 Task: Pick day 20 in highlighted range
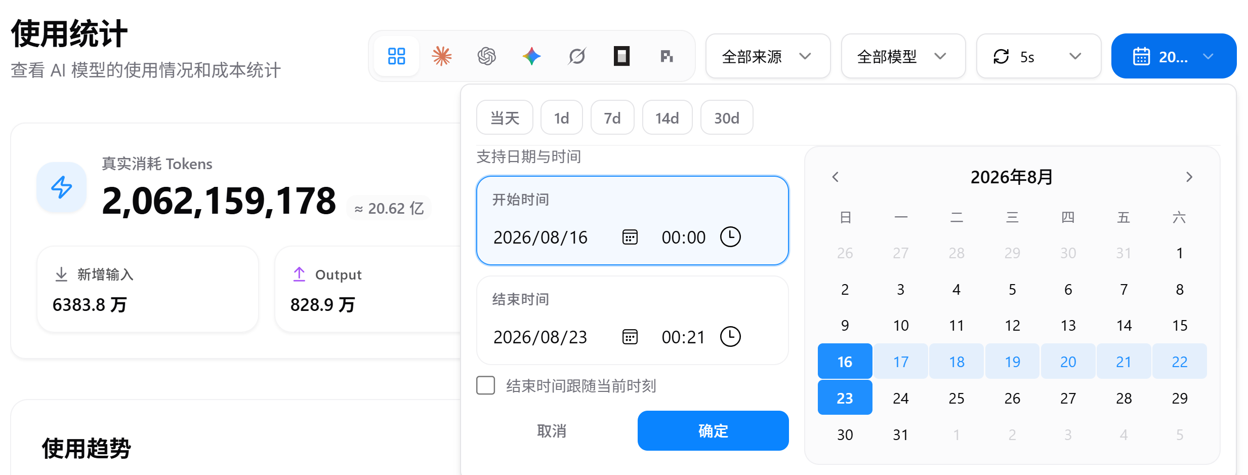click(1068, 362)
